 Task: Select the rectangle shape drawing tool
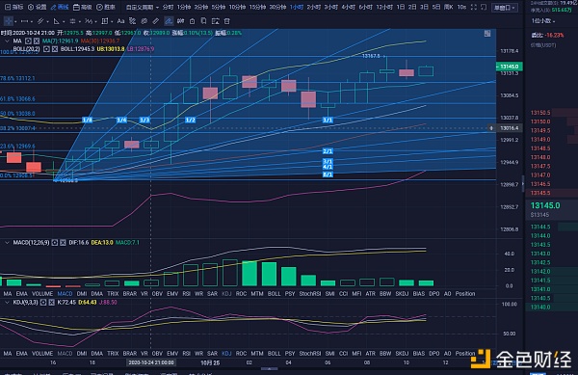[105, 21]
